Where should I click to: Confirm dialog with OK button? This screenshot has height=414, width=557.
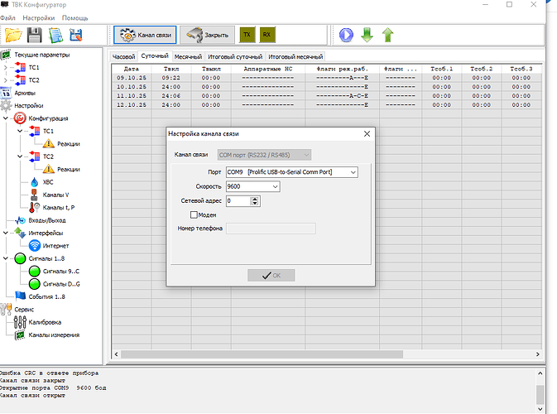point(271,276)
